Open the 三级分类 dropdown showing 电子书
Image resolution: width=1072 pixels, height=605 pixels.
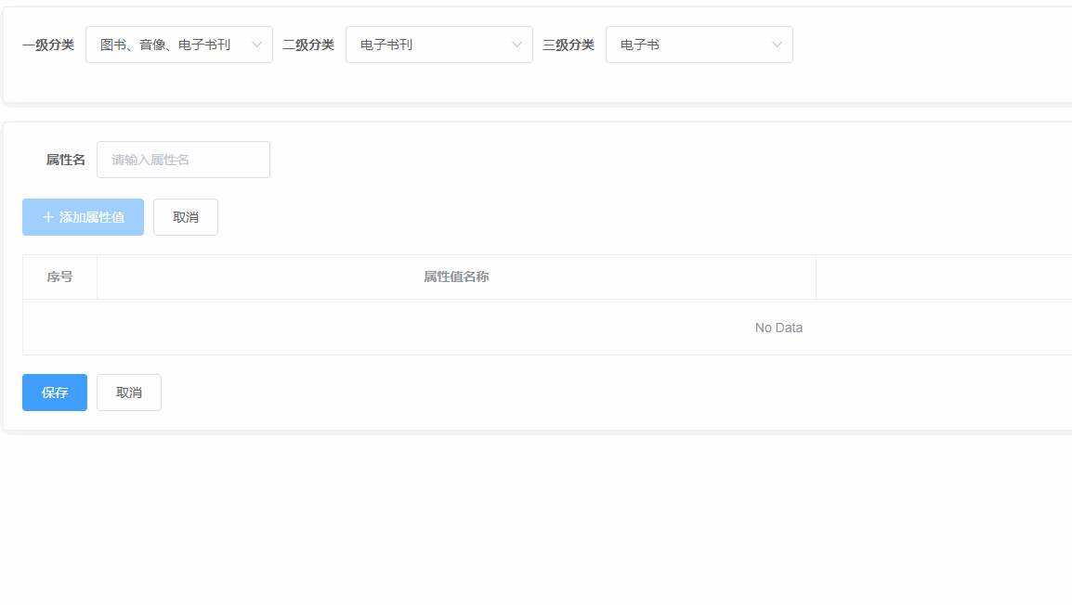pos(699,44)
